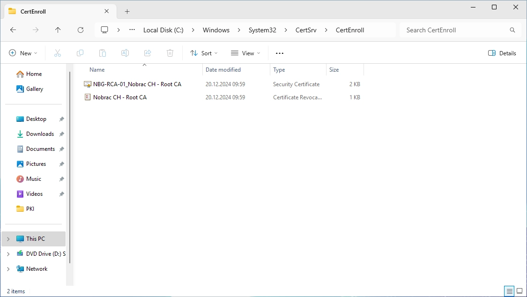Add a new tab with plus icon
527x297 pixels.
[x=127, y=11]
